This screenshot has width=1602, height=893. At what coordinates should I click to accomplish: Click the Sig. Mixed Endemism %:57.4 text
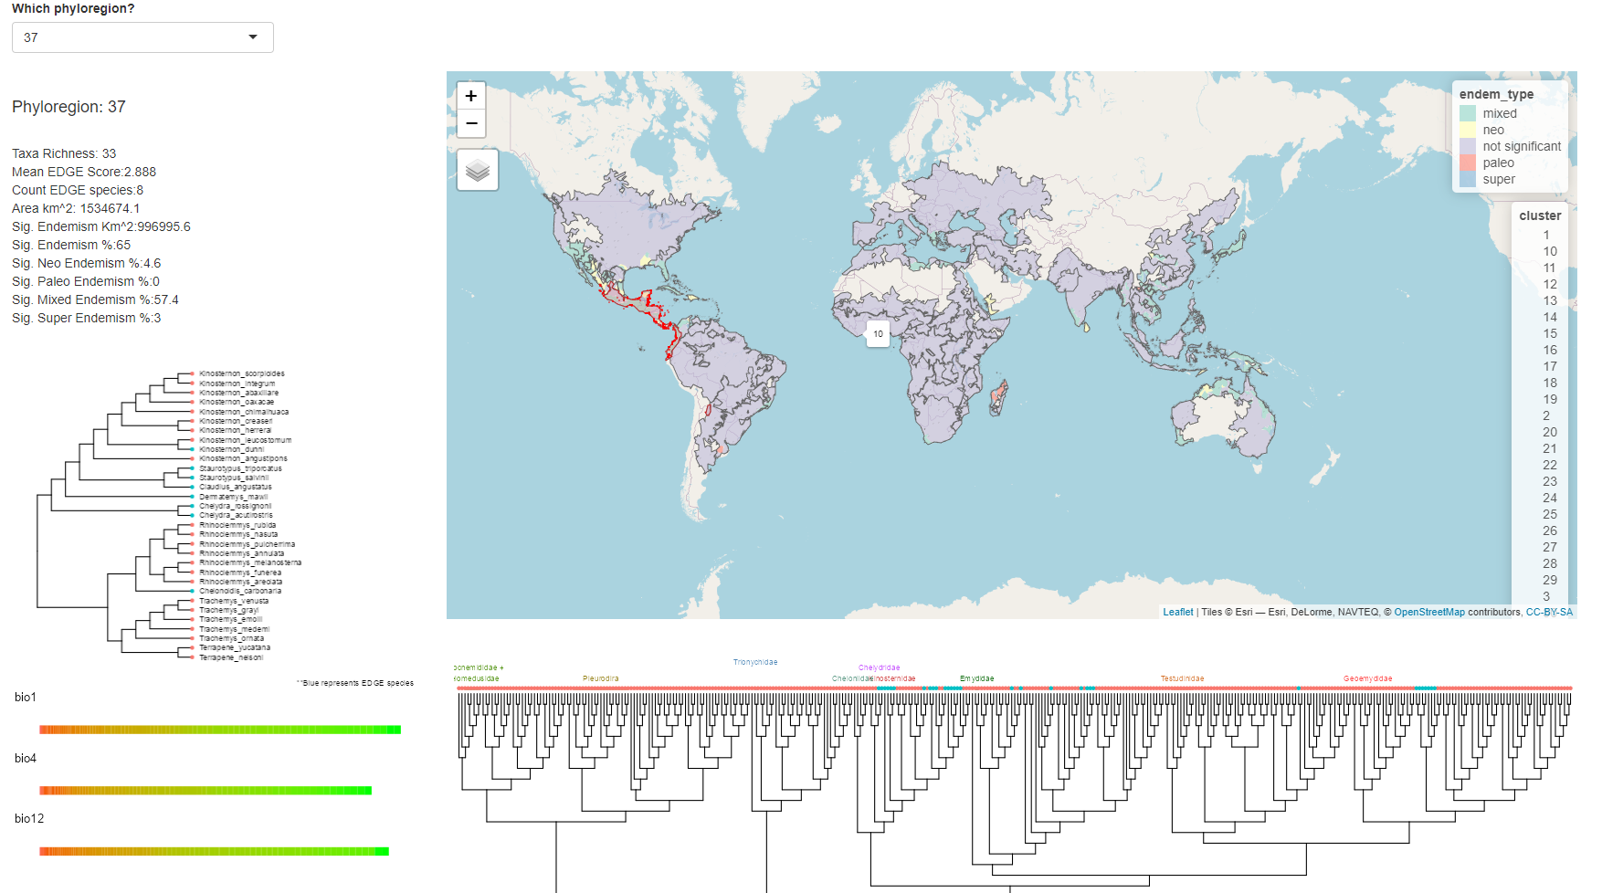95,299
